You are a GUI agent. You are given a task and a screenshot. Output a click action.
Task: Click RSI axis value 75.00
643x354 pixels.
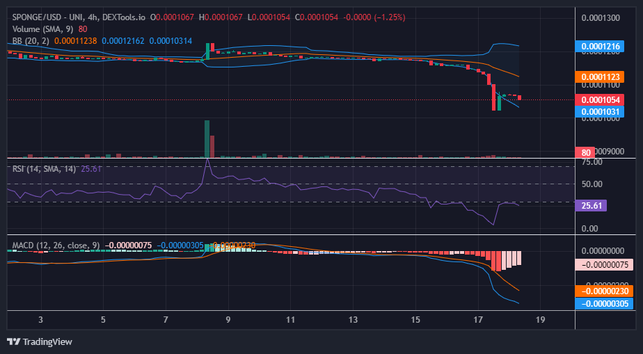(592, 162)
